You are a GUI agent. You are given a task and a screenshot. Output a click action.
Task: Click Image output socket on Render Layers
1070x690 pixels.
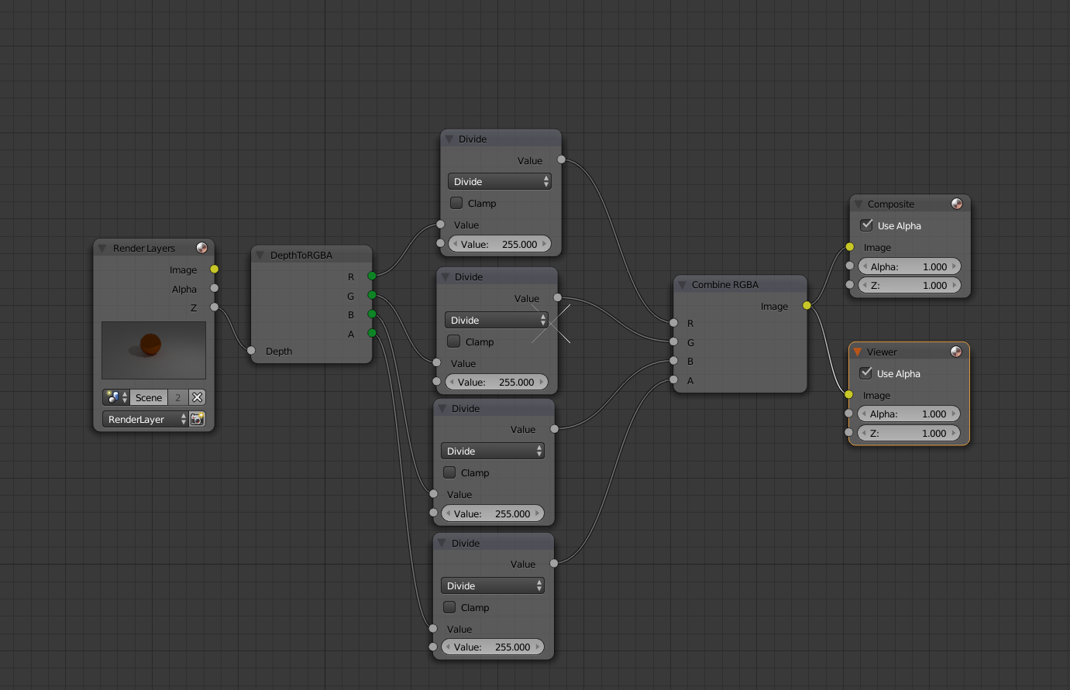(215, 269)
